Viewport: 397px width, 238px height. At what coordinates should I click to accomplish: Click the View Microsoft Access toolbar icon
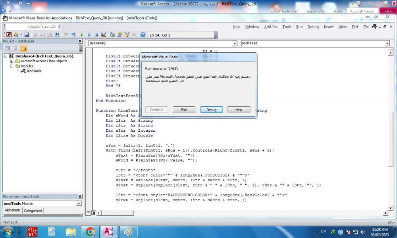[9, 35]
